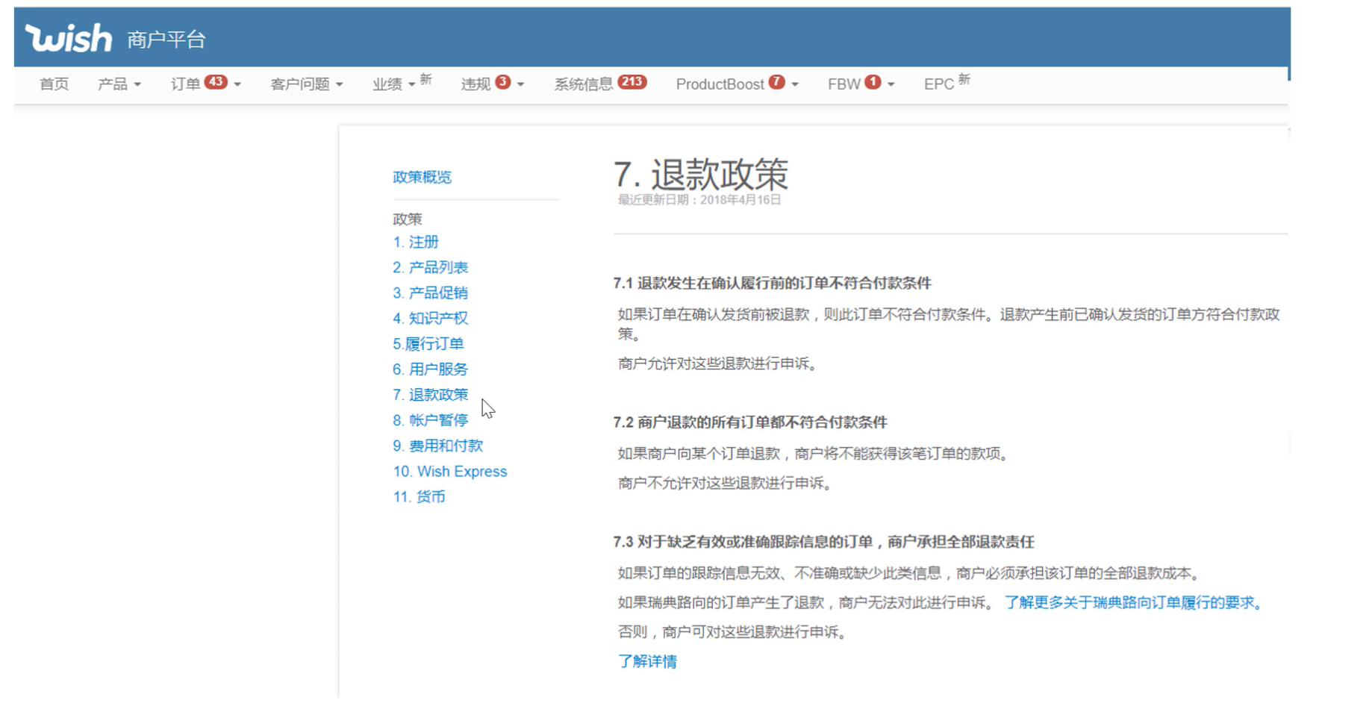Click the Wish logo in the header
The width and height of the screenshot is (1372, 706).
(x=69, y=39)
